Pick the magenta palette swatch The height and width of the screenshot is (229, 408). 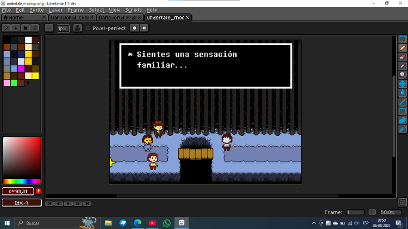(x=21, y=68)
